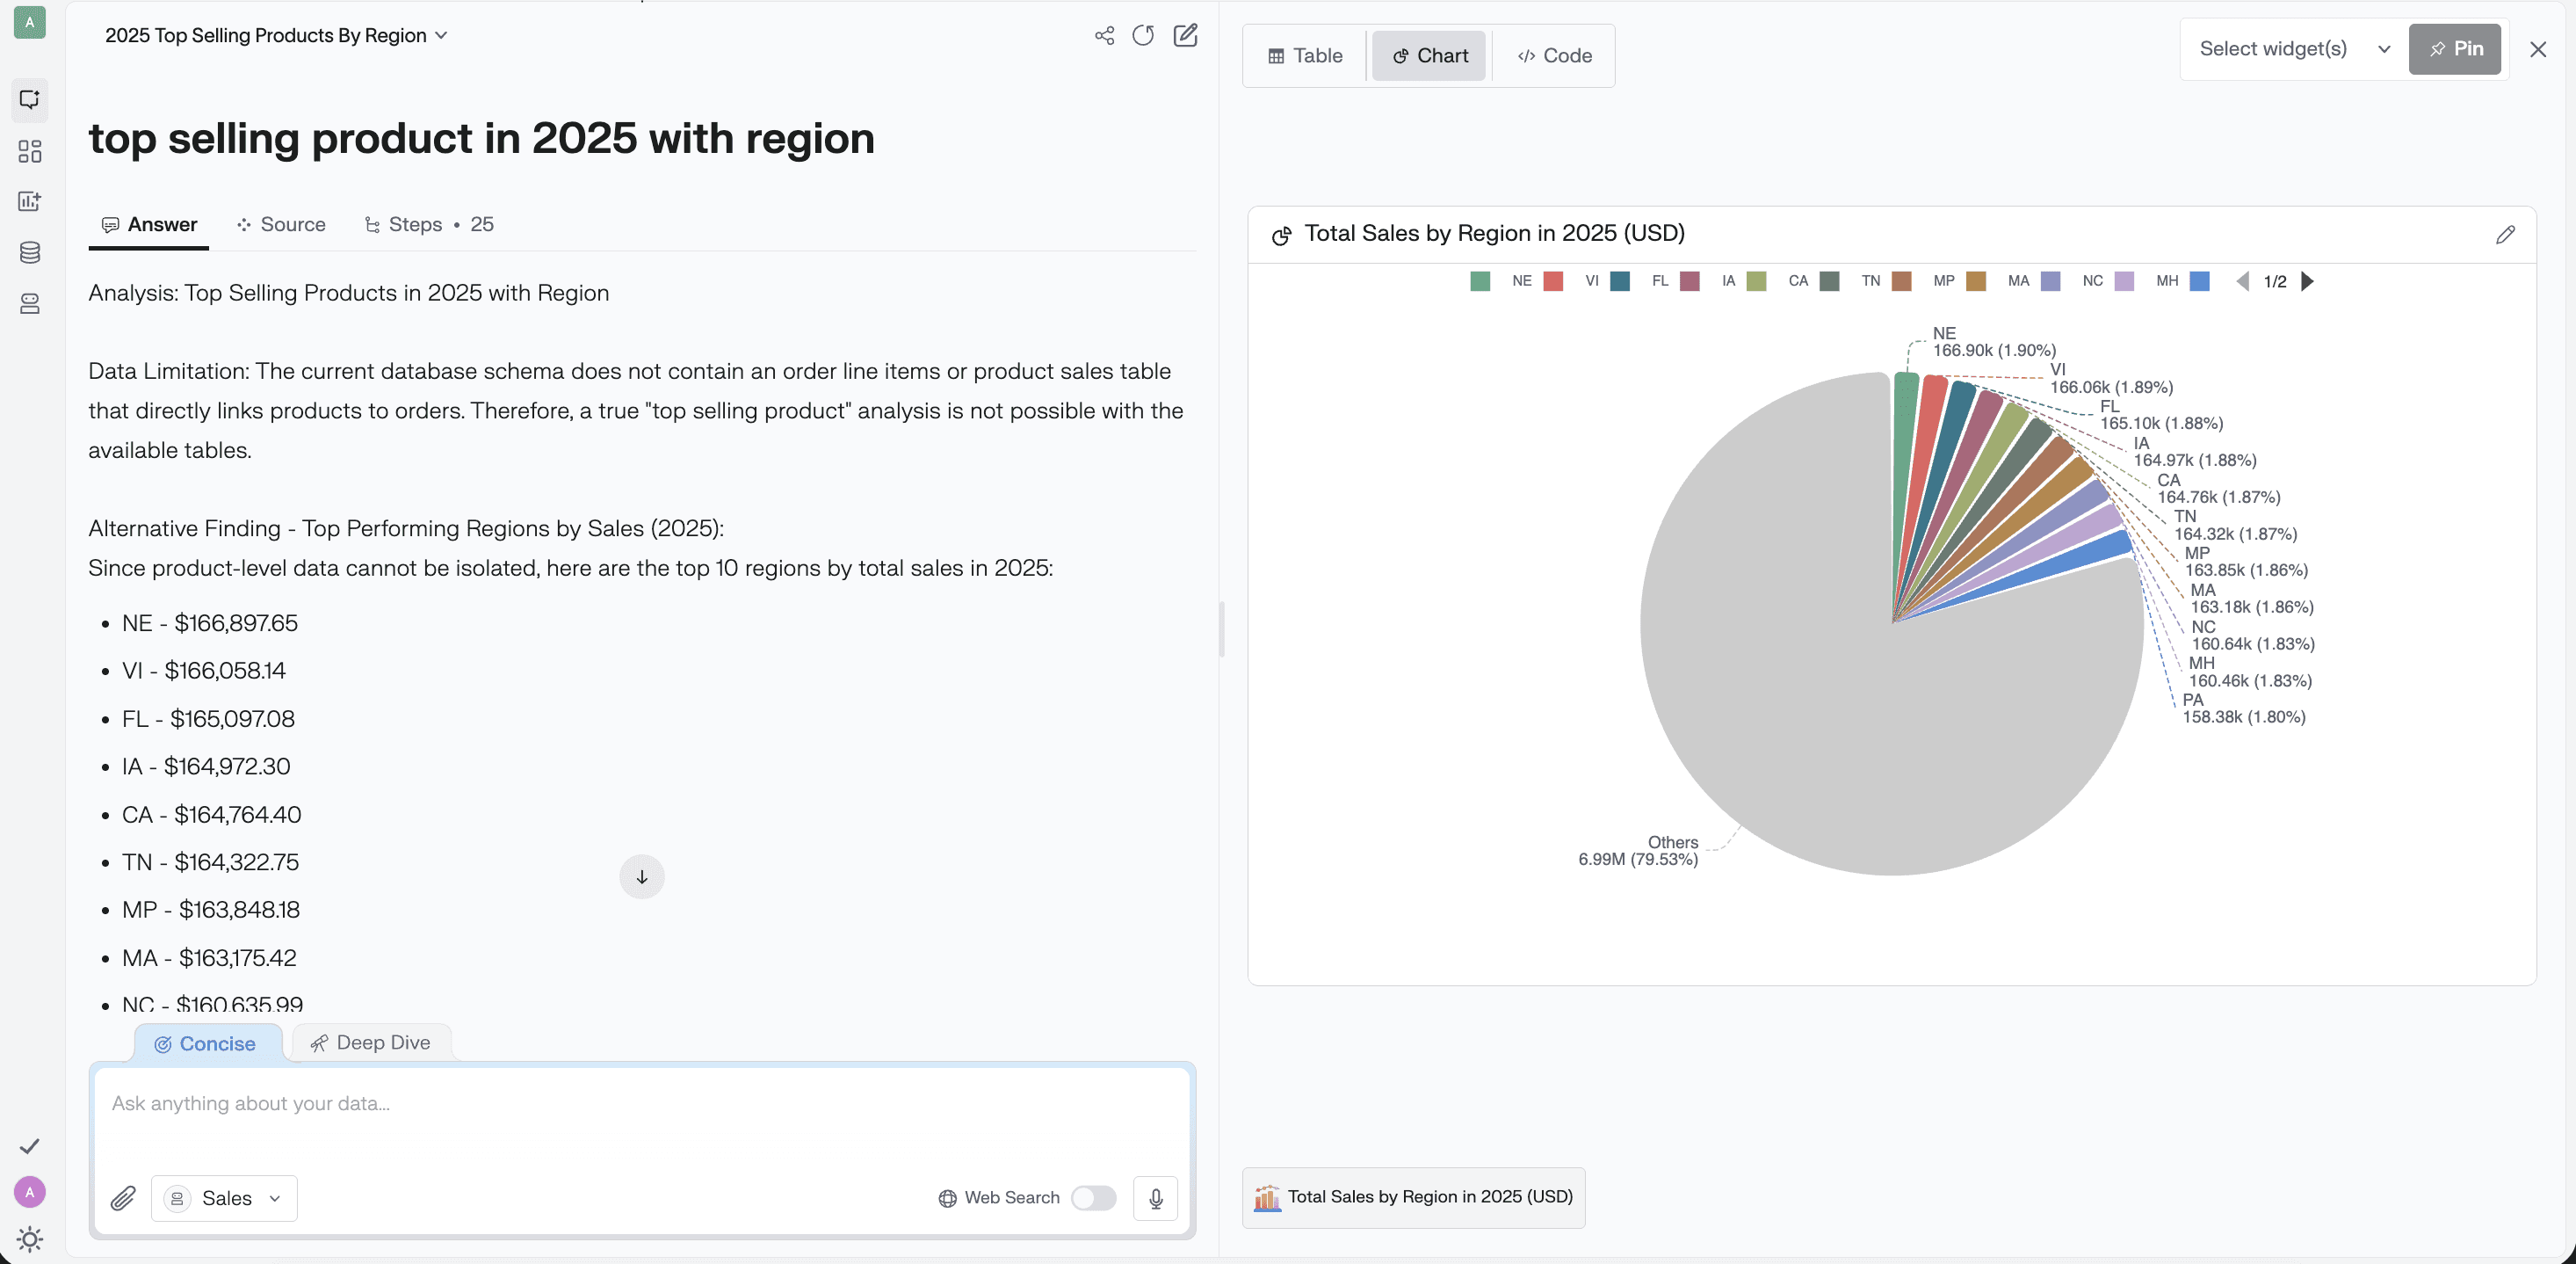Image resolution: width=2576 pixels, height=1264 pixels.
Task: Enable Web Search for the query
Action: [1094, 1198]
